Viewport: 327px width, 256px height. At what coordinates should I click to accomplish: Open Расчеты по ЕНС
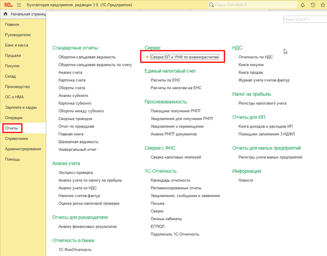(165, 80)
